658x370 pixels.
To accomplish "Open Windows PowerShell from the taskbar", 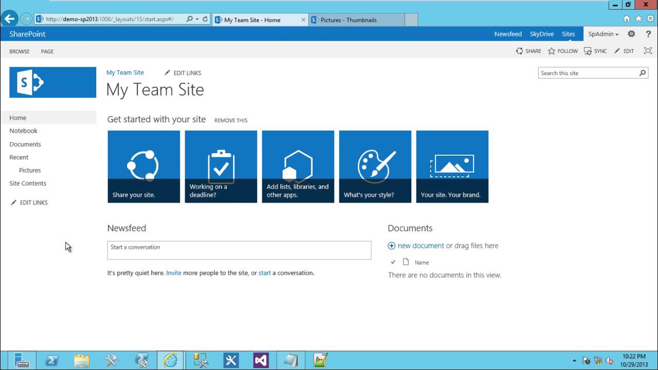I will tap(51, 360).
